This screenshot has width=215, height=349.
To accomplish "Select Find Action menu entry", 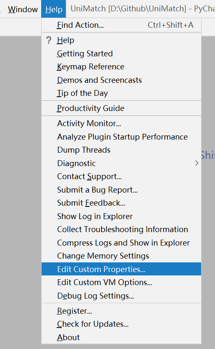I will coord(121,25).
